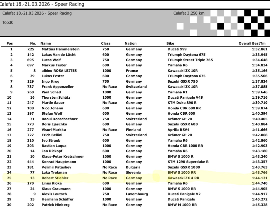Click the Pos column header

click(x=9, y=43)
